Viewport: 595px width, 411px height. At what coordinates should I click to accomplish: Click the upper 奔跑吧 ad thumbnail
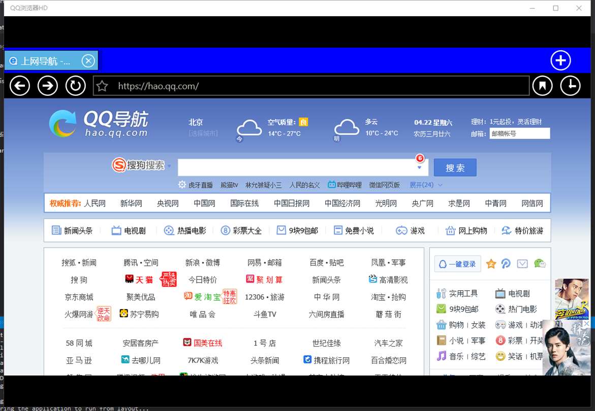(572, 299)
